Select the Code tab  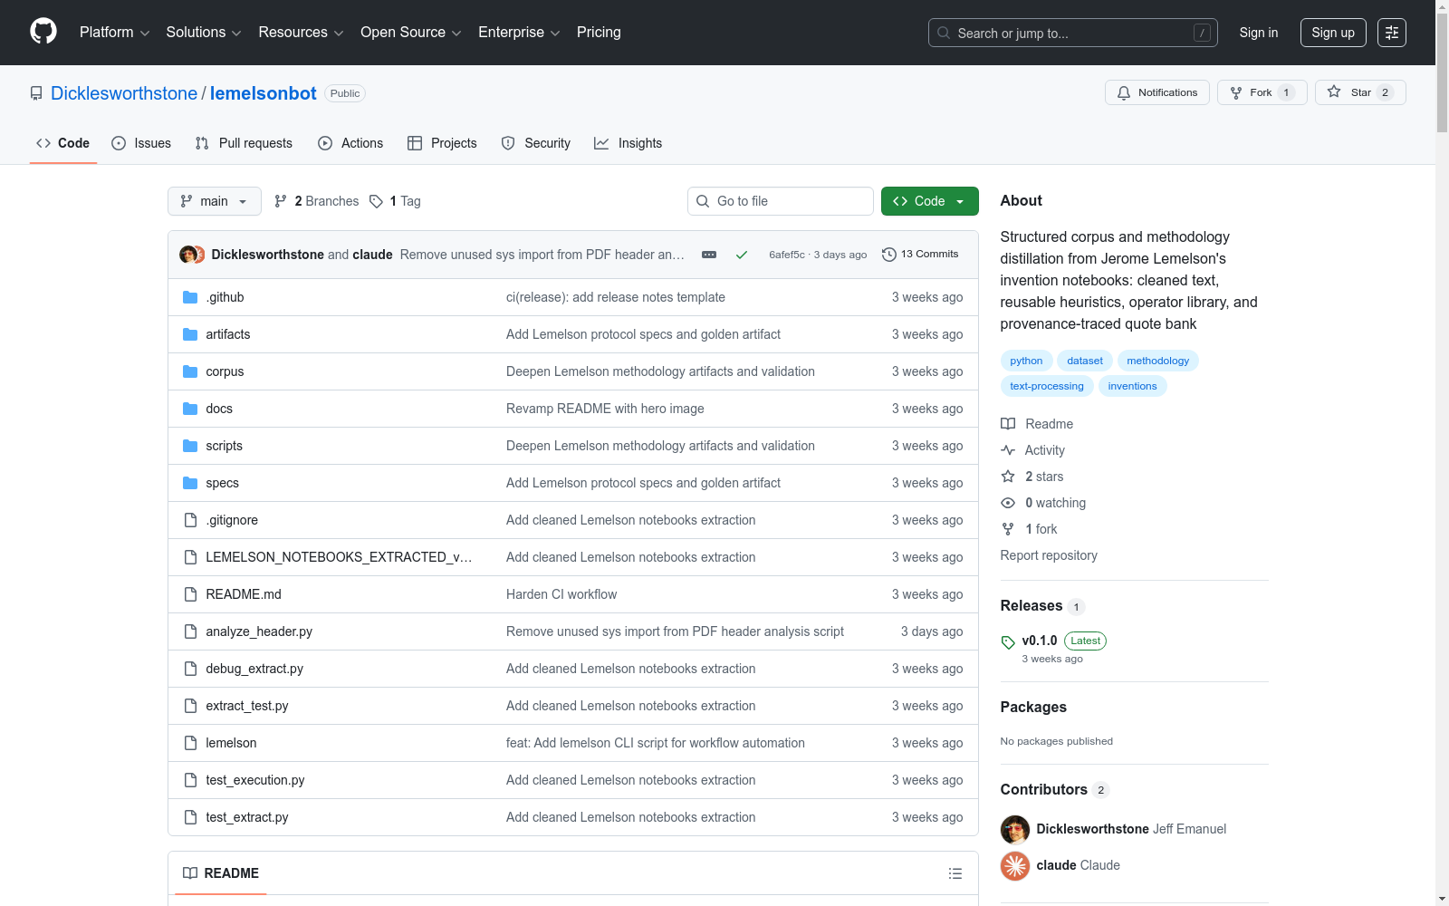(63, 143)
